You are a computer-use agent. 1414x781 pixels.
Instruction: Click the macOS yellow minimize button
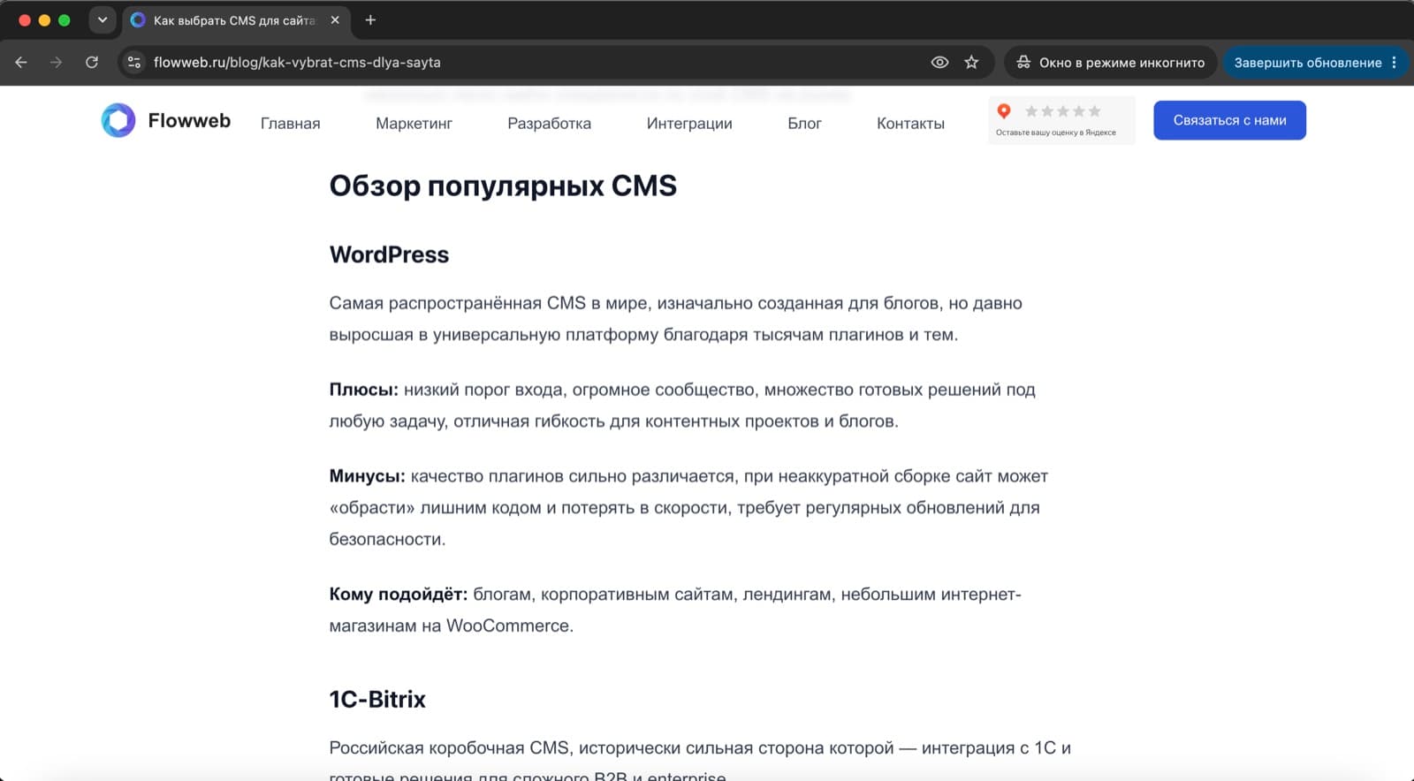point(44,20)
